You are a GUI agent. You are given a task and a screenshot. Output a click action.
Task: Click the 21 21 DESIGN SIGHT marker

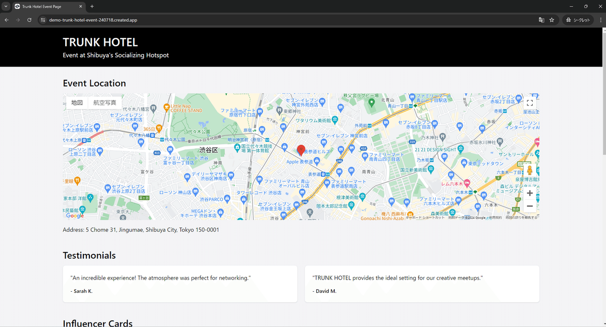[460, 149]
